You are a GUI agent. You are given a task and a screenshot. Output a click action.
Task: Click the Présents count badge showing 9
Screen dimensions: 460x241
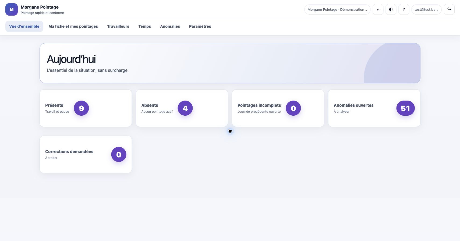(x=81, y=108)
